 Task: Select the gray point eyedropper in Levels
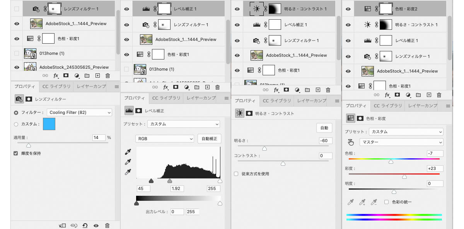tap(128, 162)
